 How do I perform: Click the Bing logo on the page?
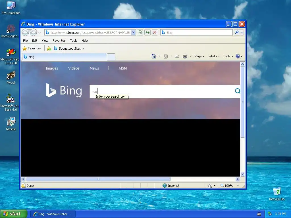point(64,90)
